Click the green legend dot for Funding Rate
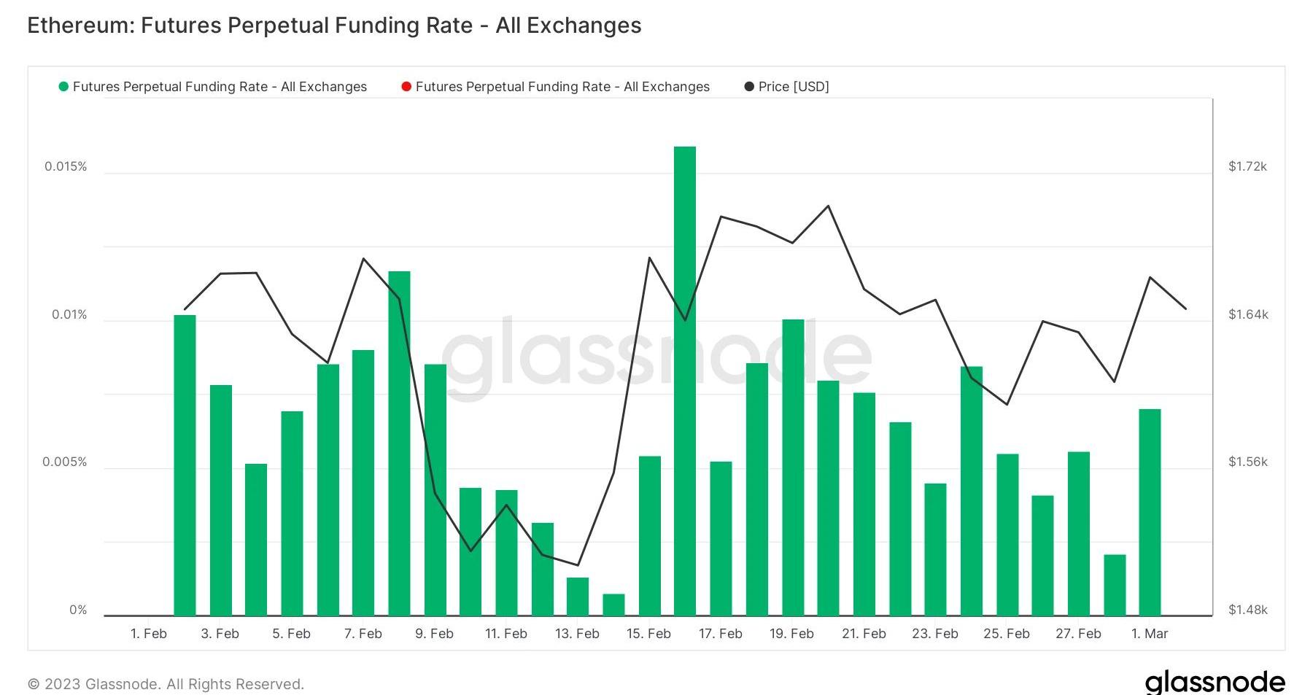This screenshot has height=695, width=1313. 63,87
